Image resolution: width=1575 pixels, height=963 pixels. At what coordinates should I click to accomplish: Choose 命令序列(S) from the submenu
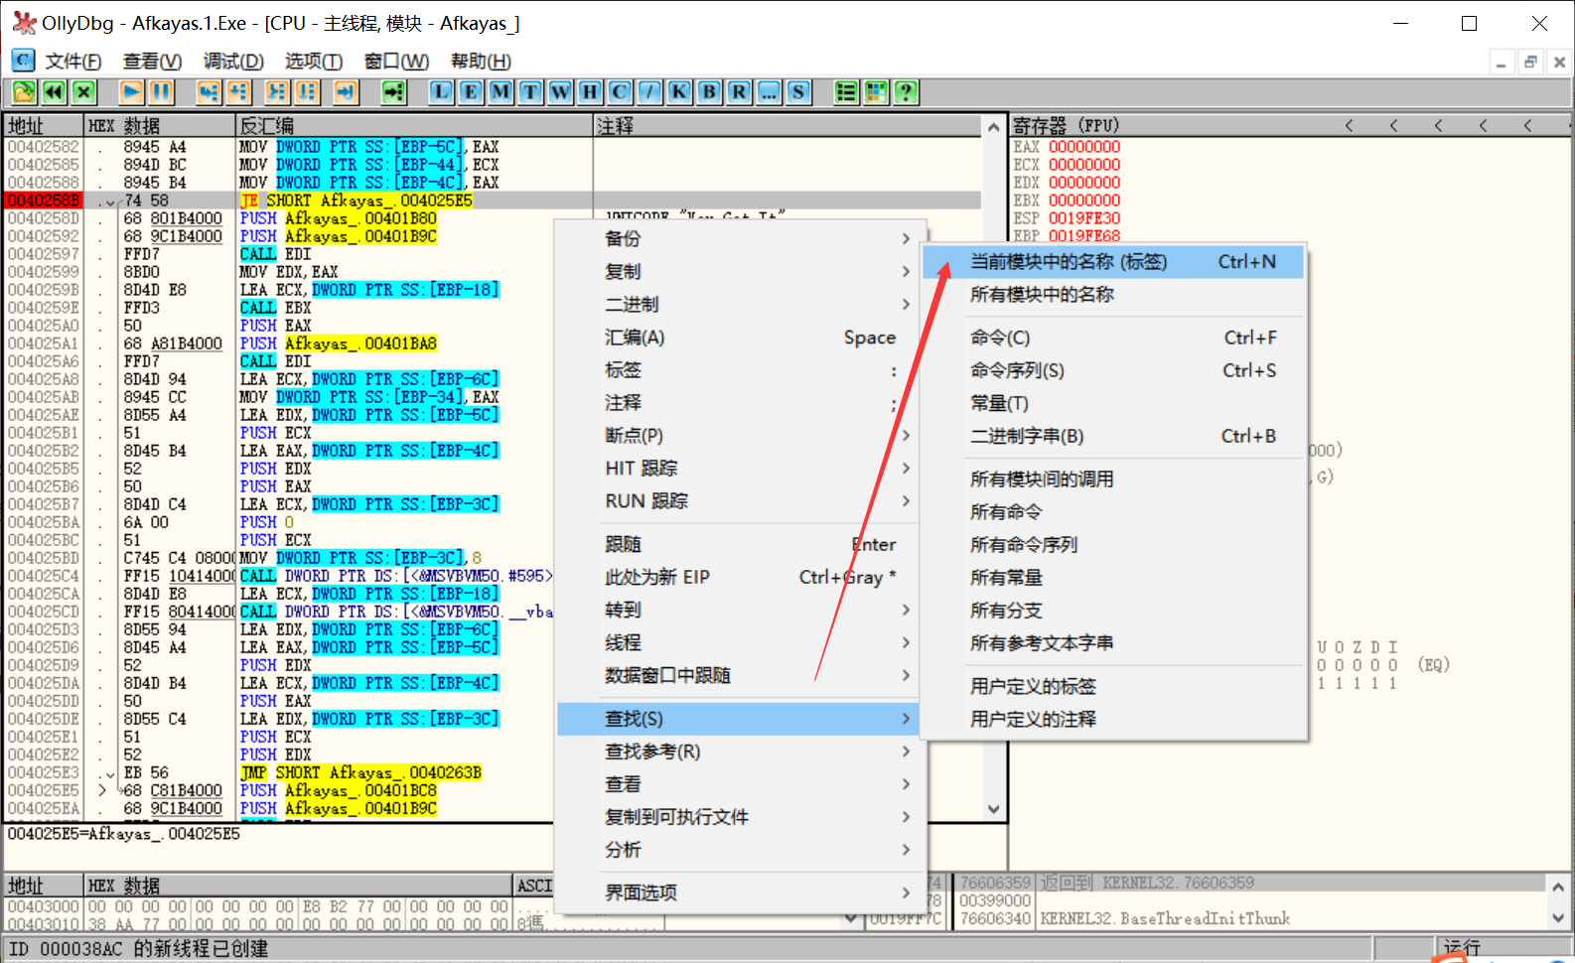tap(1113, 370)
